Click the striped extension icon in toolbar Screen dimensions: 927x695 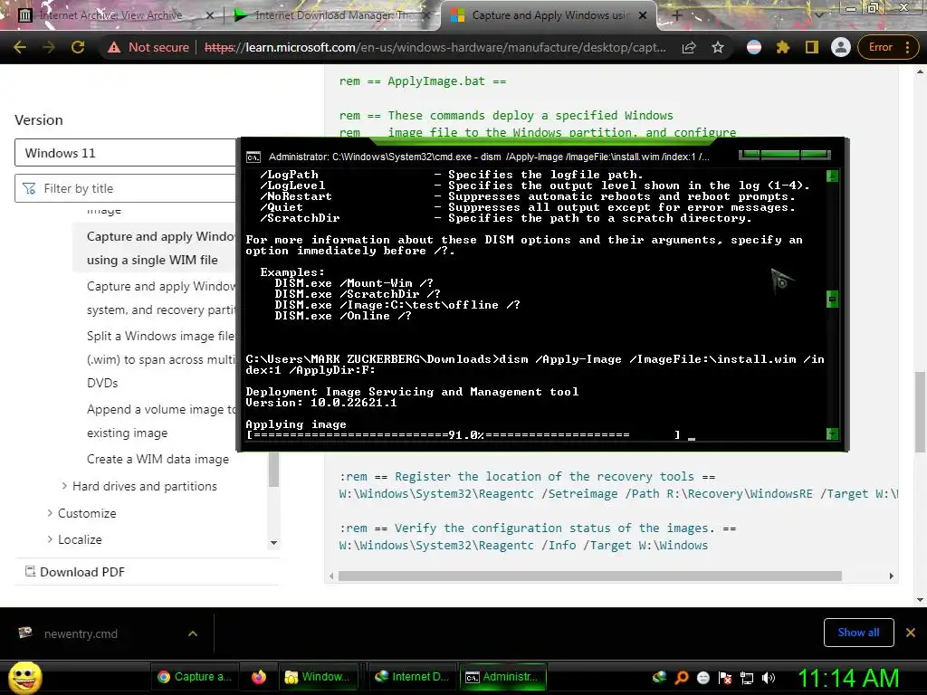[x=754, y=47]
